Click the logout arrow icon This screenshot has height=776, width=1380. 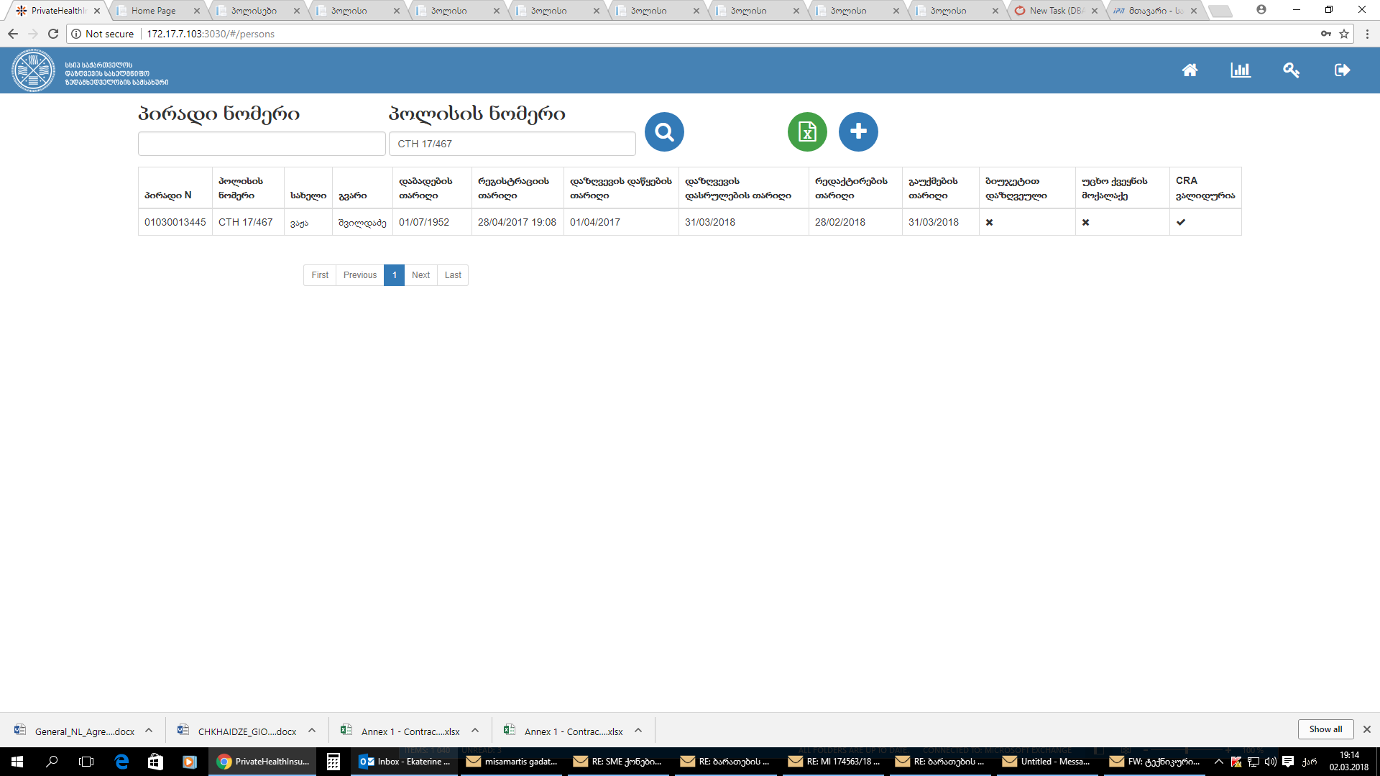[x=1342, y=70]
